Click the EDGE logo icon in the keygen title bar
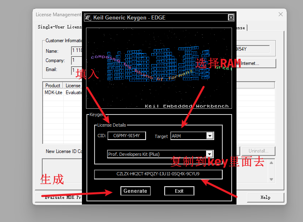This screenshot has width=303, height=222. click(x=88, y=17)
